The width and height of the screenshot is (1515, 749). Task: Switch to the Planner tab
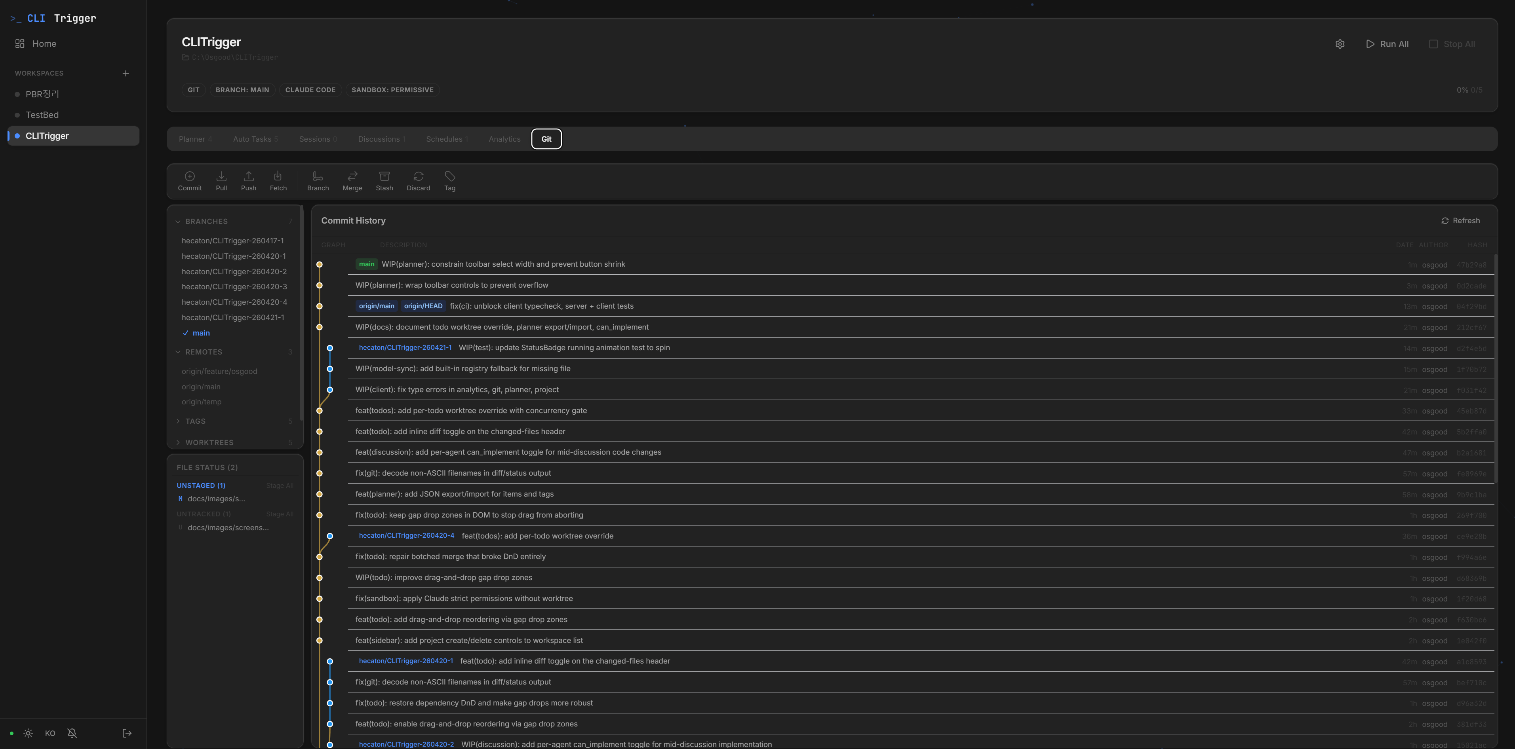(195, 139)
